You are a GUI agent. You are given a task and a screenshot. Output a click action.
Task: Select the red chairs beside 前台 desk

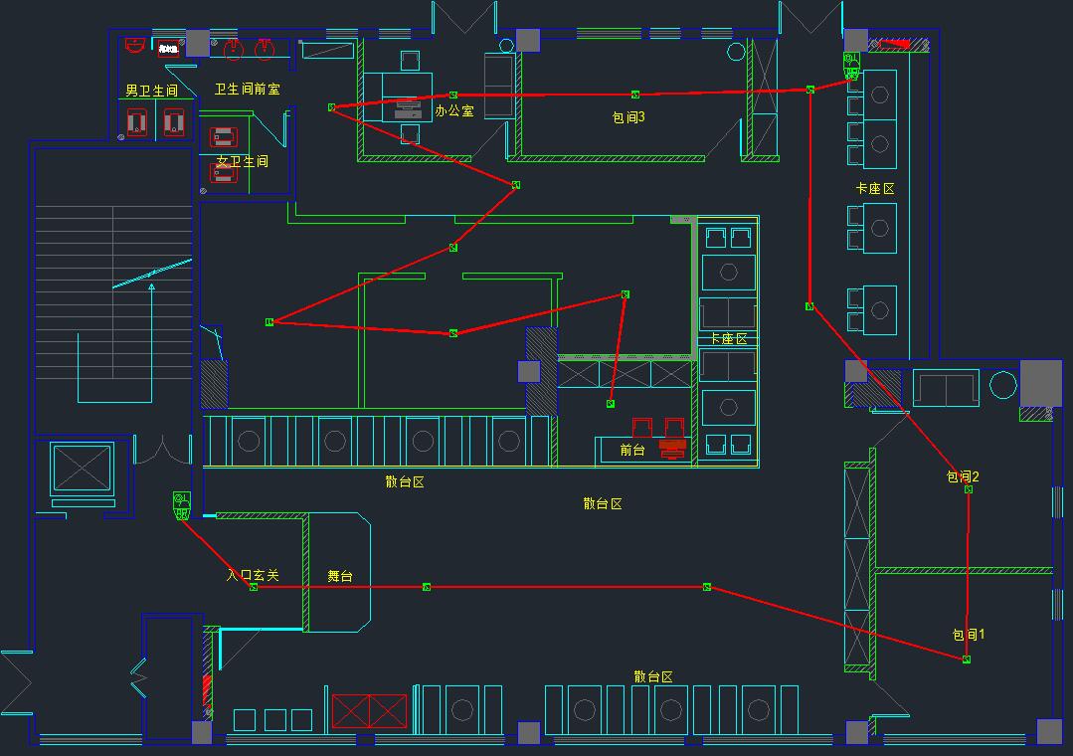[x=657, y=427]
